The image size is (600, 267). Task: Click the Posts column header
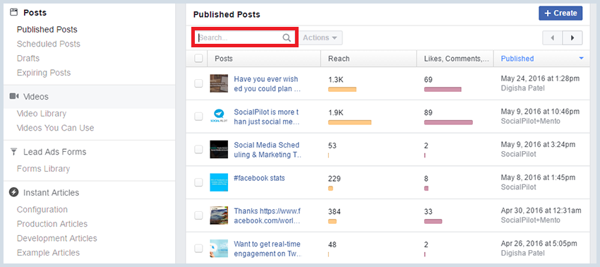pos(264,58)
